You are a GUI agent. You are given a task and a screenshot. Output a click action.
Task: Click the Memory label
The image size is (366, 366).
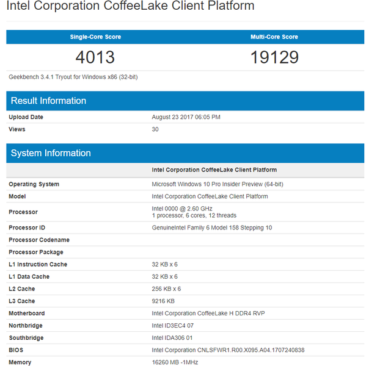pyautogui.click(x=20, y=362)
